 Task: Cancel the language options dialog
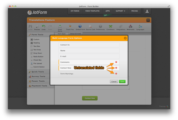point(114,82)
